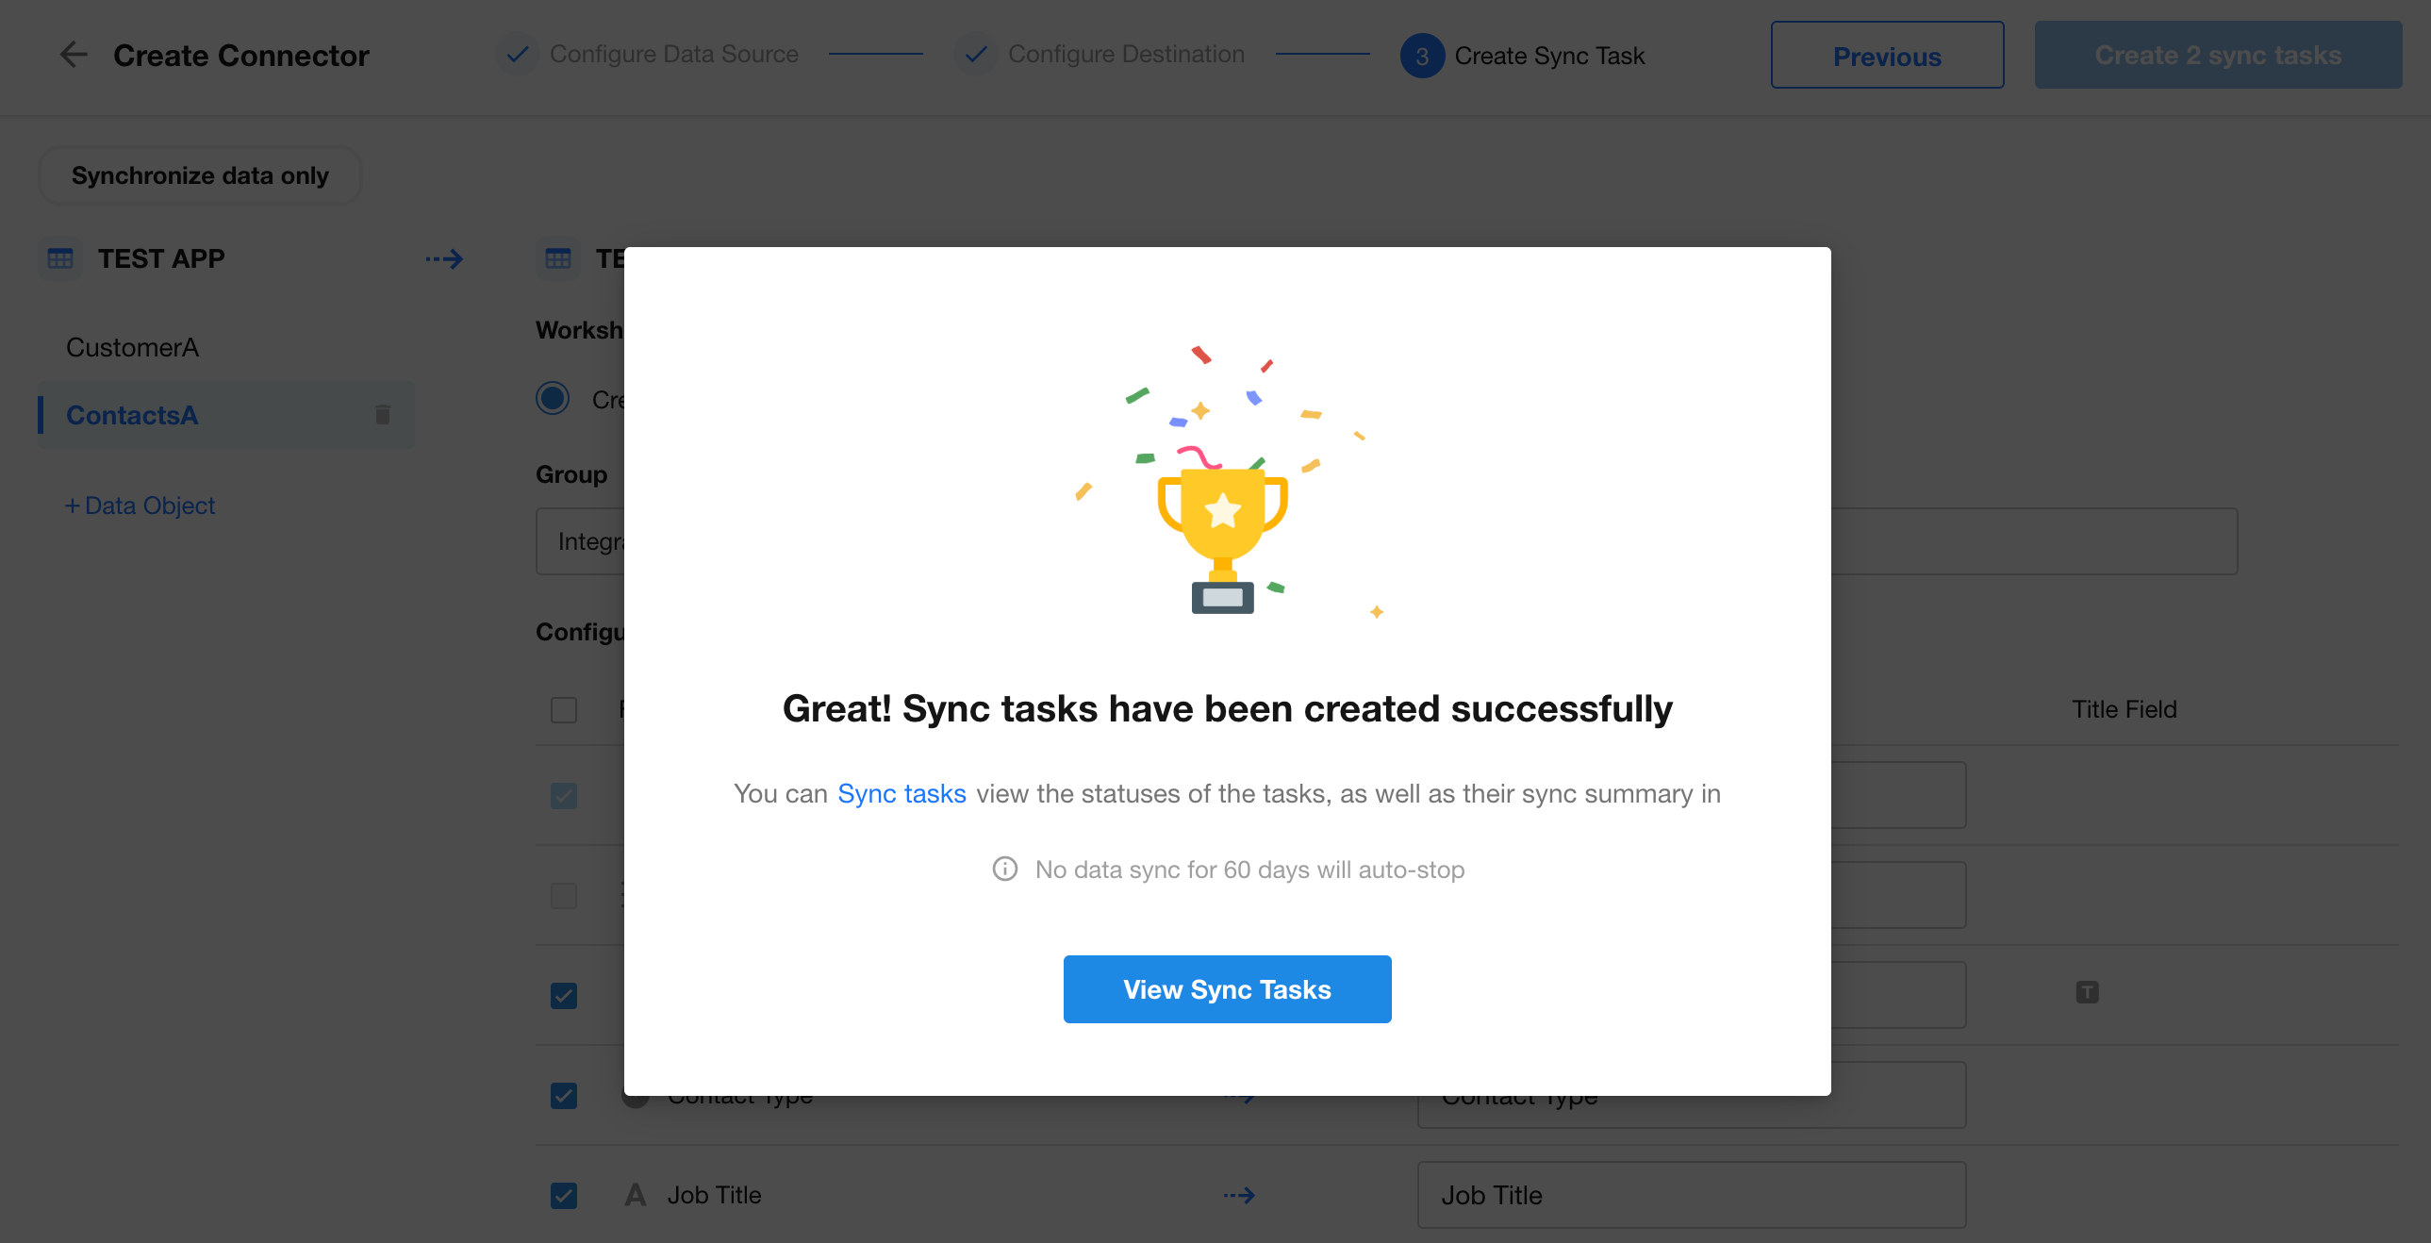The image size is (2431, 1243).
Task: Click the back arrow beside Create Connector
Action: [73, 55]
